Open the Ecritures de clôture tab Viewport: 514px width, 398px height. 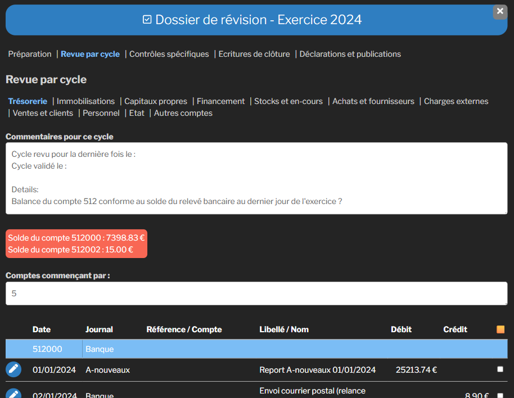(254, 54)
